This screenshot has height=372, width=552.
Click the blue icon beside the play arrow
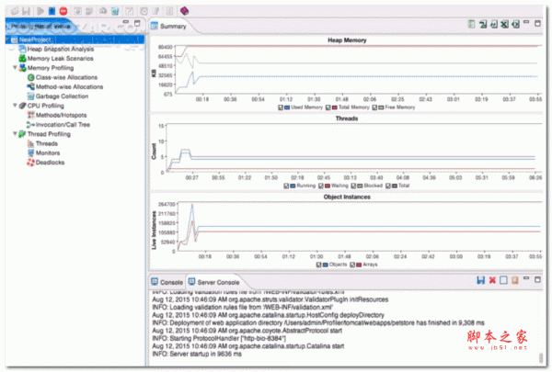point(52,11)
